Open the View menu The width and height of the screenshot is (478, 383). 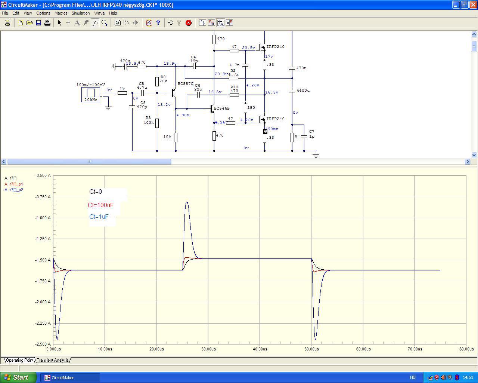click(x=28, y=13)
